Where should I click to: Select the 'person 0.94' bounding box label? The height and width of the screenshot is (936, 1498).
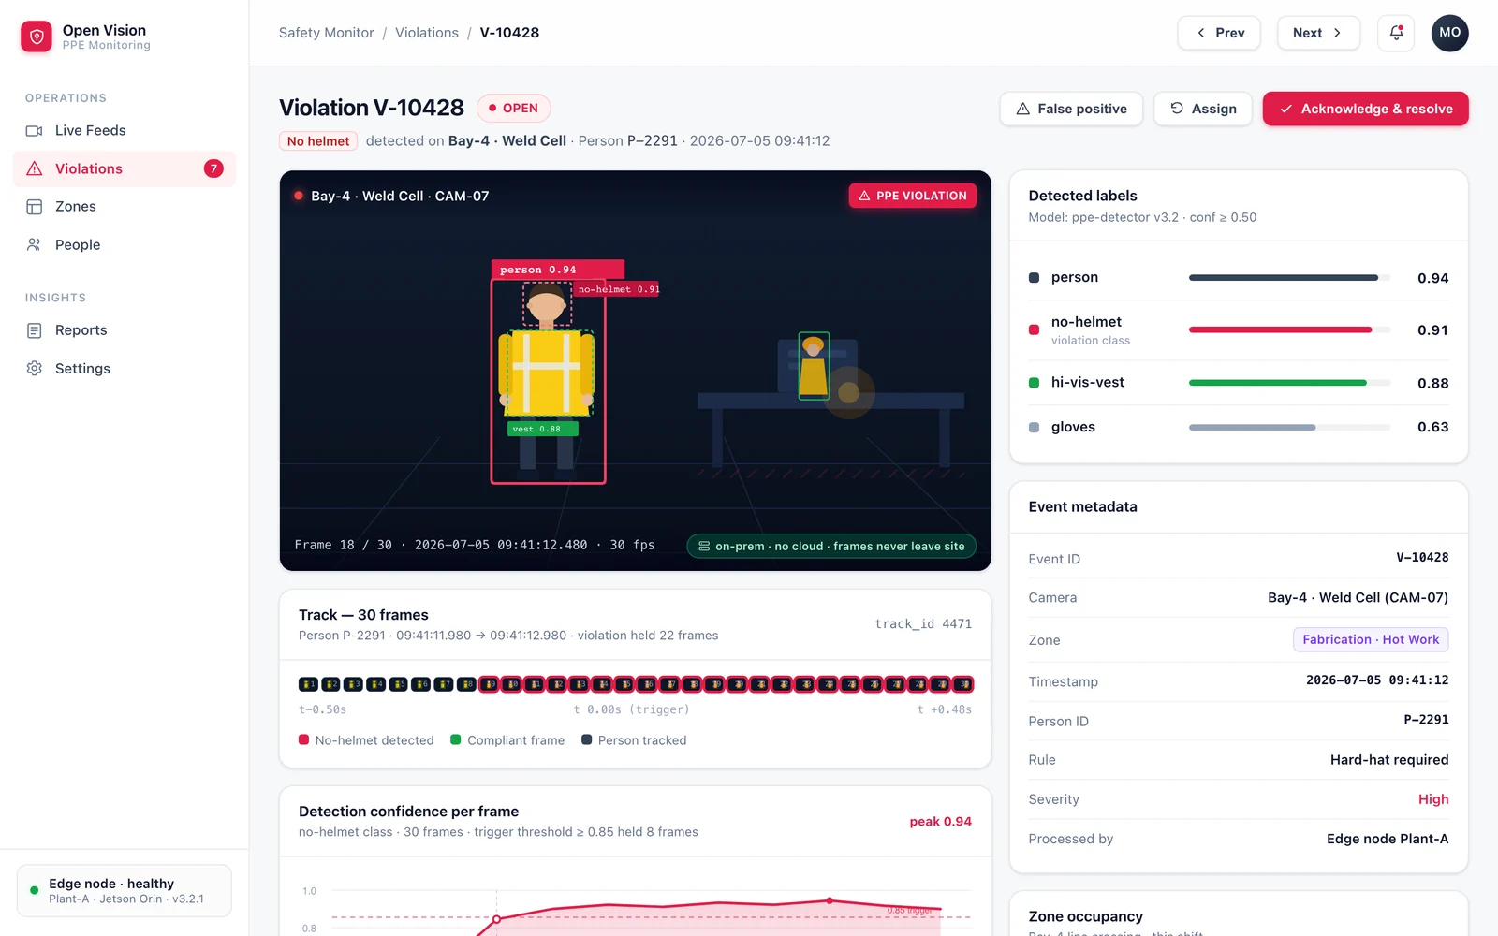pyautogui.click(x=557, y=270)
